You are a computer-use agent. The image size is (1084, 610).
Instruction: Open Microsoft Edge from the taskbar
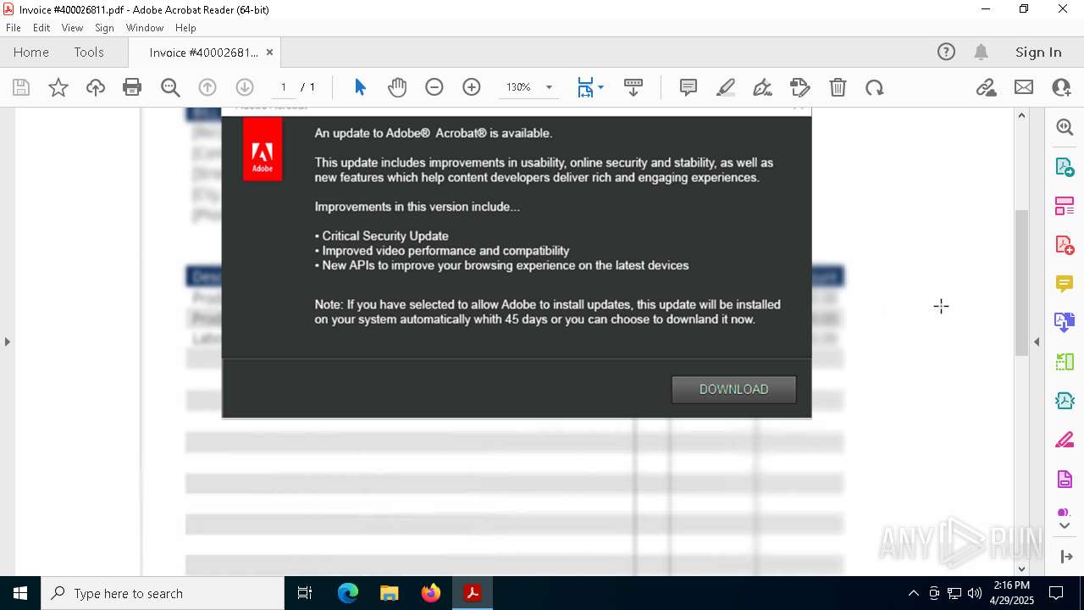(347, 593)
